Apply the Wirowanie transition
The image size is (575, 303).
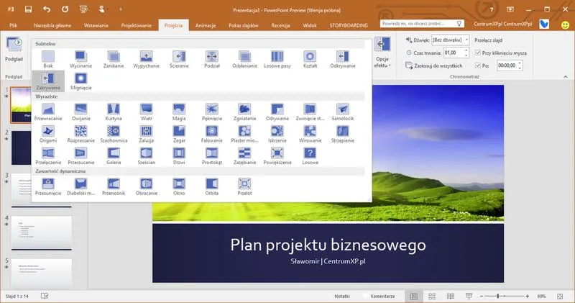310,134
